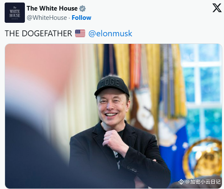Click the American flag emoji

pos(80,33)
